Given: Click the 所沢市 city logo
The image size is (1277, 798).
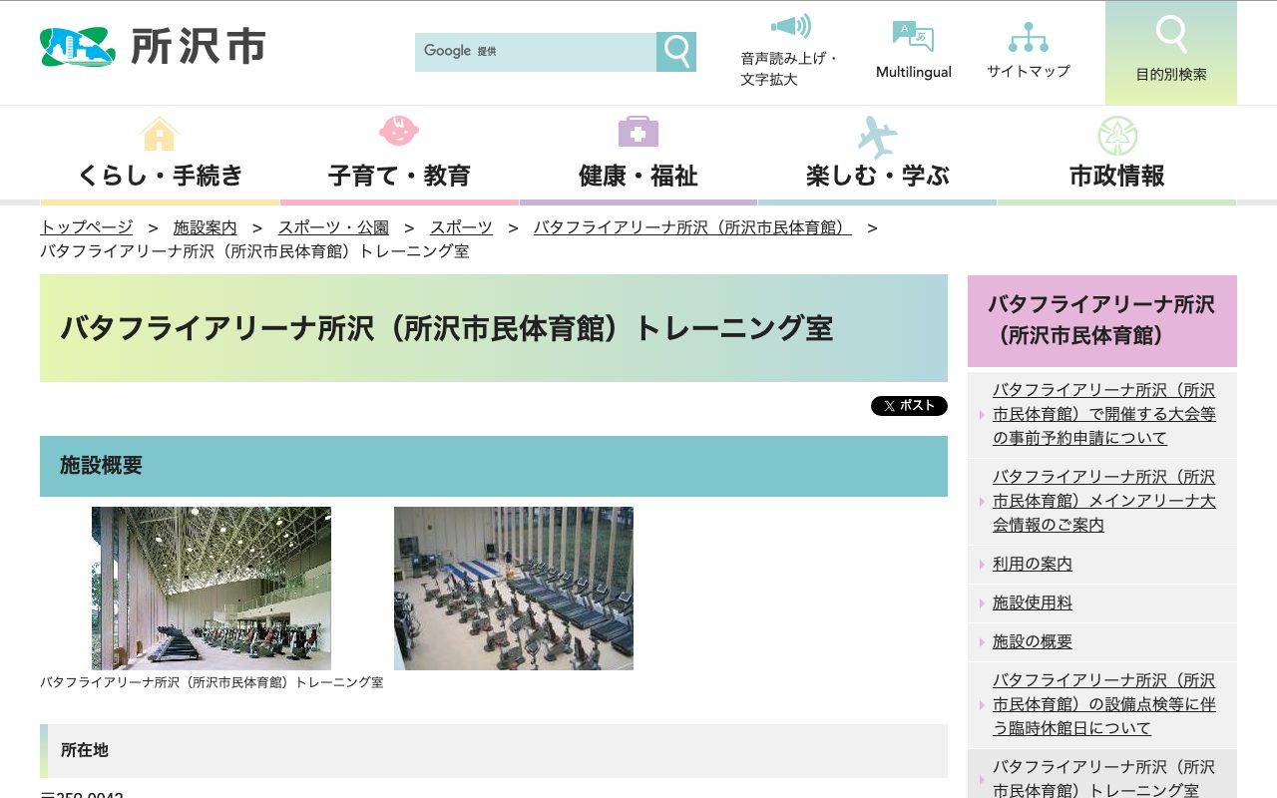Looking at the screenshot, I should pos(153,47).
